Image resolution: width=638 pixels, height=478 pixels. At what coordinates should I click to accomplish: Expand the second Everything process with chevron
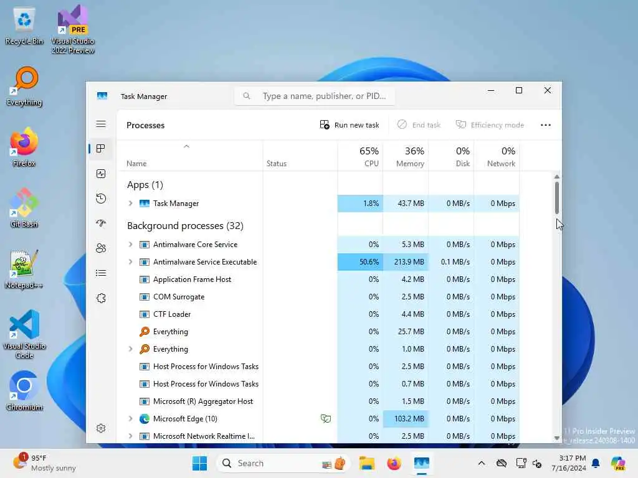[x=130, y=349]
